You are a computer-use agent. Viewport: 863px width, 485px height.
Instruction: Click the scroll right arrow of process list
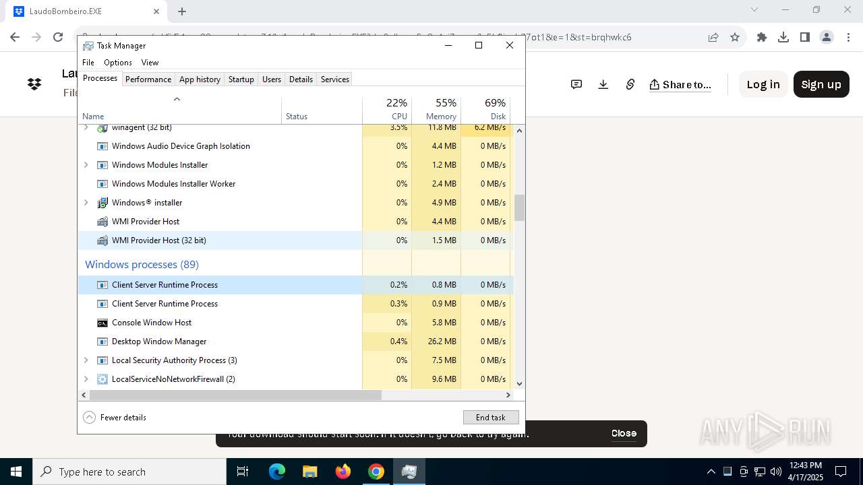click(508, 395)
